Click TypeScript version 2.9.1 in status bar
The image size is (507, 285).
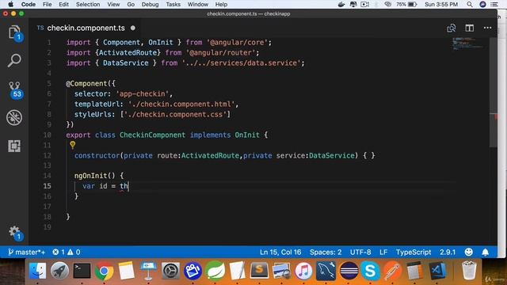448,252
